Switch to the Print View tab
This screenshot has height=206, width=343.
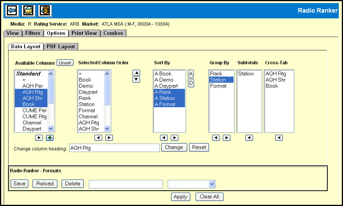tap(84, 33)
